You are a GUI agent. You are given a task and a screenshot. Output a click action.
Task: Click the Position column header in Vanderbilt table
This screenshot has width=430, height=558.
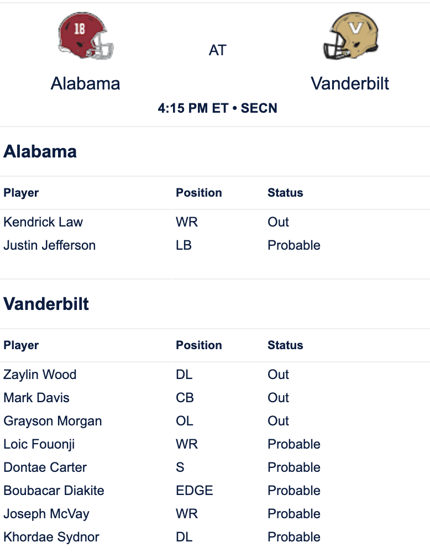pos(198,345)
